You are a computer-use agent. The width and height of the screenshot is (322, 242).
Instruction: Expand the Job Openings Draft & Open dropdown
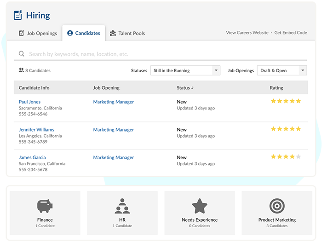pos(282,70)
